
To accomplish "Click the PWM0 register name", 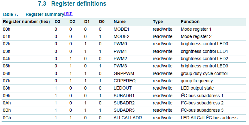I will point(120,44).
